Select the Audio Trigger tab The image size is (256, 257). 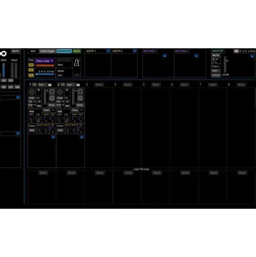(47, 51)
